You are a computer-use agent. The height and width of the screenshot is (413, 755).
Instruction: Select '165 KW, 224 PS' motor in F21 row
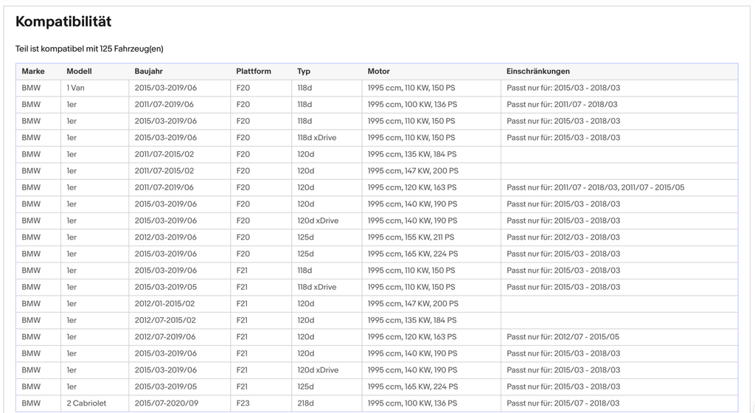413,386
